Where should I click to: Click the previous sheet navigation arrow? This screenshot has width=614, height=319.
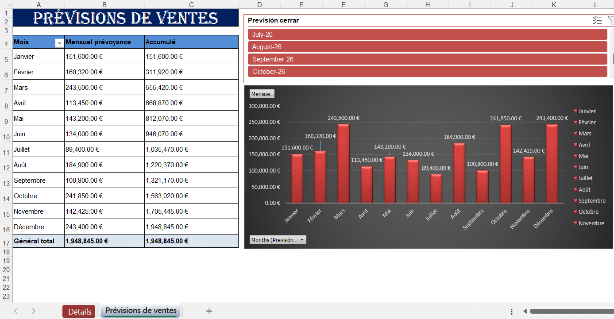pos(15,311)
